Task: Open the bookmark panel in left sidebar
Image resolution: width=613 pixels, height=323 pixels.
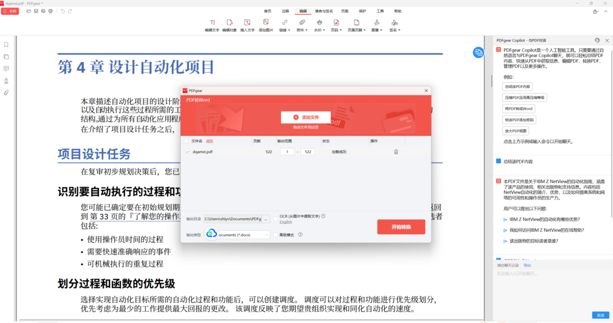Action: click(6, 45)
